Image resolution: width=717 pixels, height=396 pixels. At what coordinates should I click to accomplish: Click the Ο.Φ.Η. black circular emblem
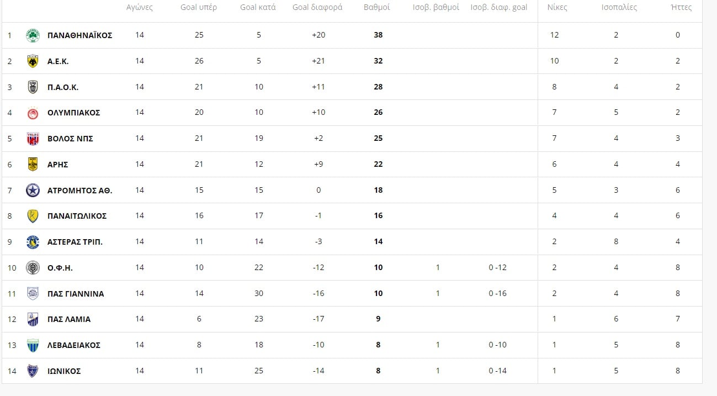tap(33, 268)
